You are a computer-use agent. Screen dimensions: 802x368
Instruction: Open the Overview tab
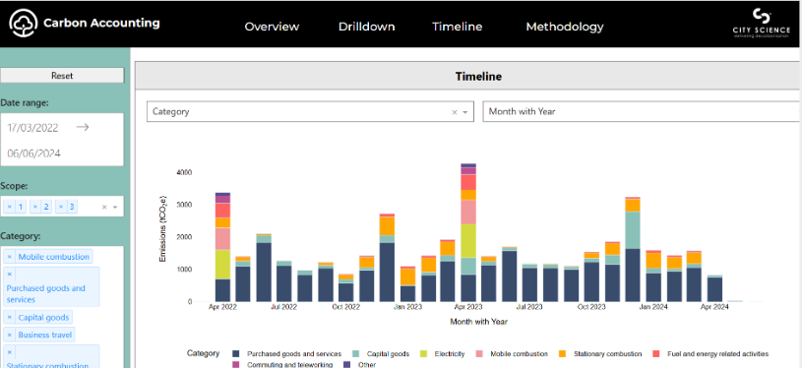pos(272,27)
